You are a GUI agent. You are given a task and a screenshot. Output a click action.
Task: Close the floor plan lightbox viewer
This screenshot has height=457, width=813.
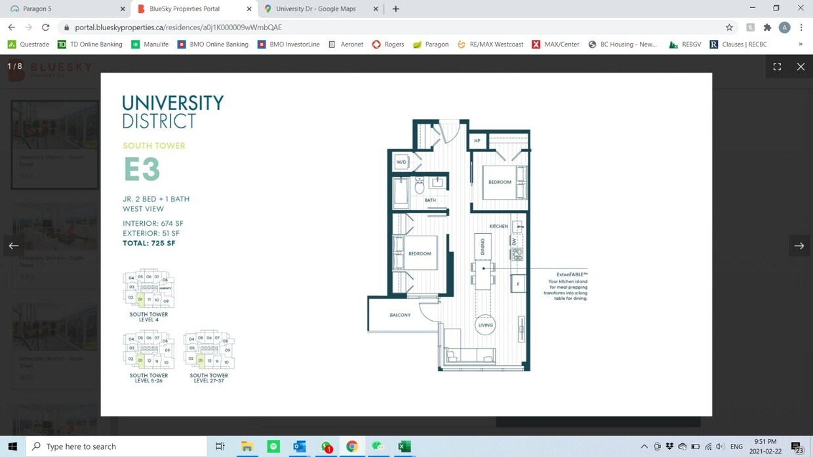[x=801, y=67]
